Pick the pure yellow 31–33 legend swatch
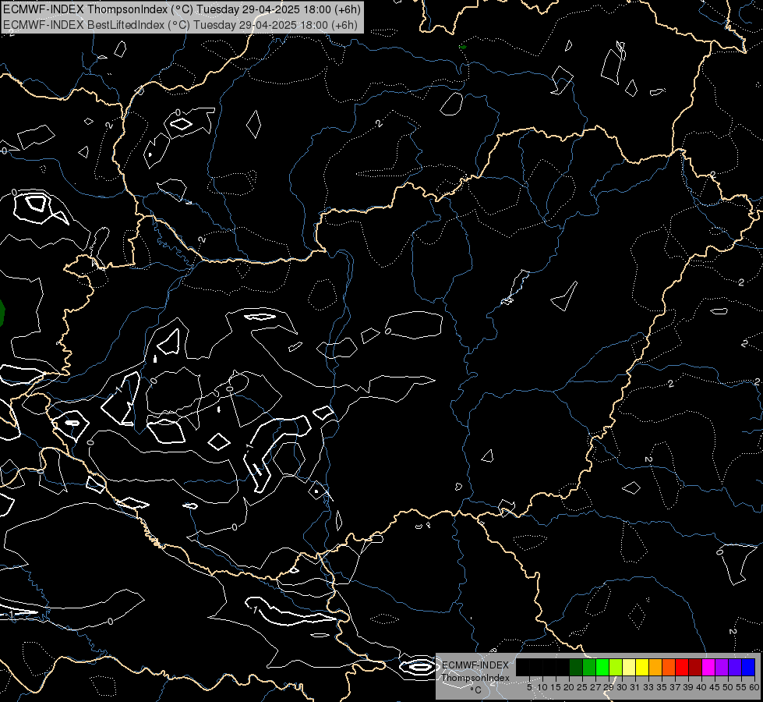 [x=642, y=667]
